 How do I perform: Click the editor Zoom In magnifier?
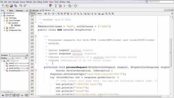click(x=106, y=14)
